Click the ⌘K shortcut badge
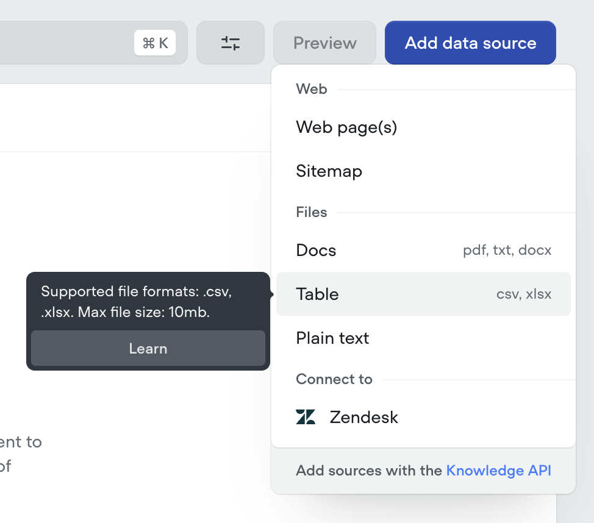594x523 pixels. pyautogui.click(x=155, y=43)
